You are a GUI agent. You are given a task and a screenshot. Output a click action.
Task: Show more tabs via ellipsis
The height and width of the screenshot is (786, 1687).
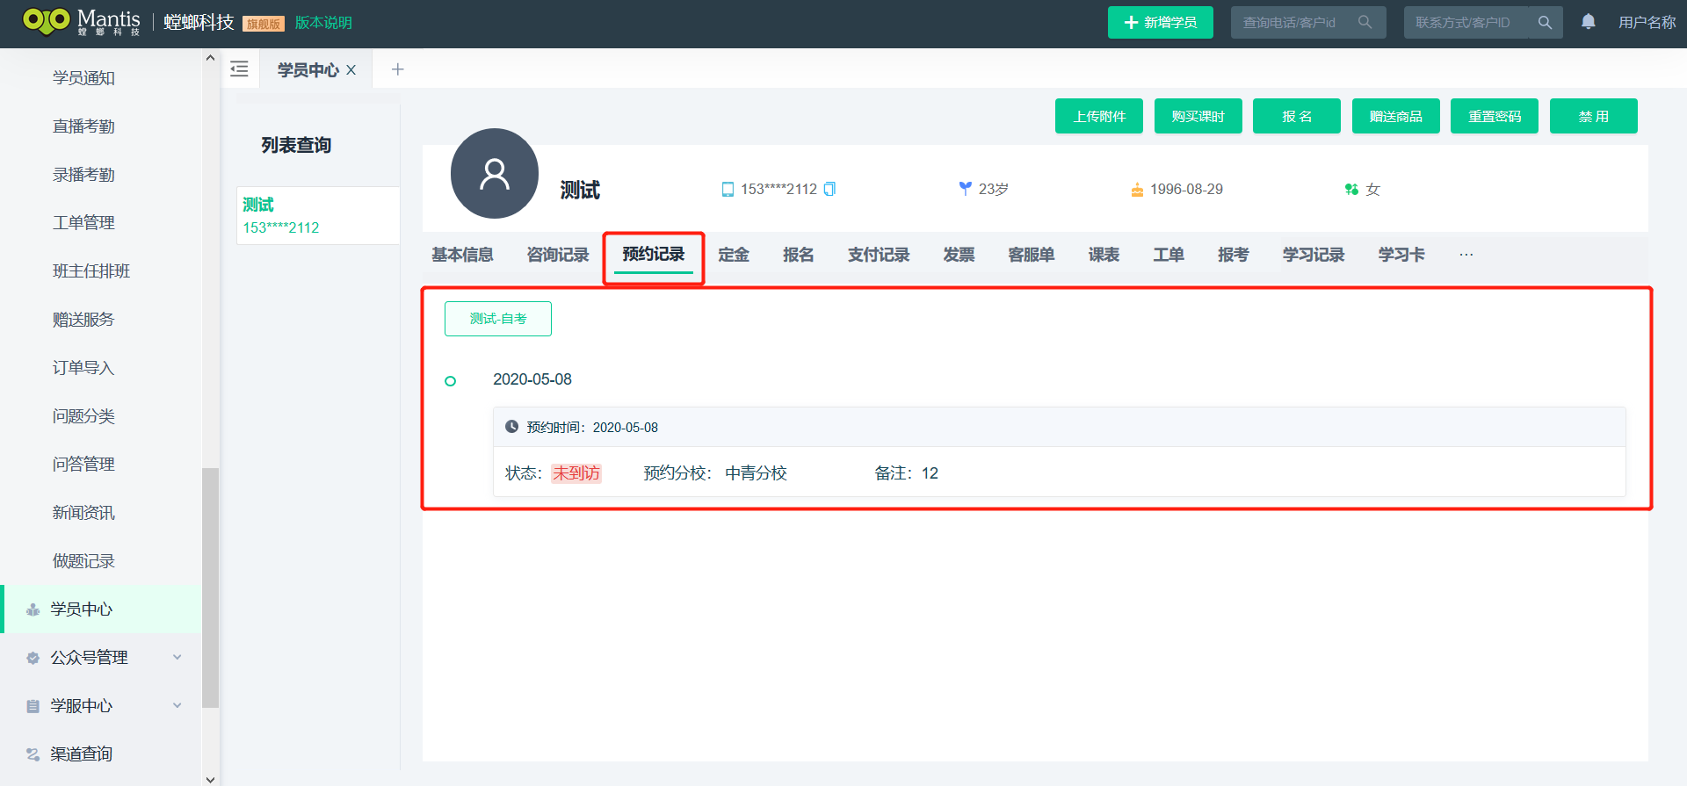tap(1466, 255)
